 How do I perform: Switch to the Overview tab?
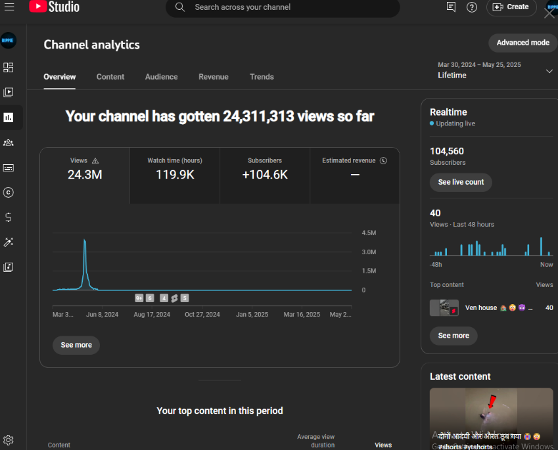click(x=59, y=77)
